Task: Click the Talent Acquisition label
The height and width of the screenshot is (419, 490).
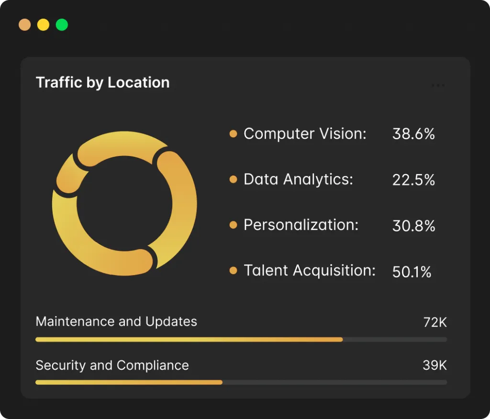Action: point(310,270)
